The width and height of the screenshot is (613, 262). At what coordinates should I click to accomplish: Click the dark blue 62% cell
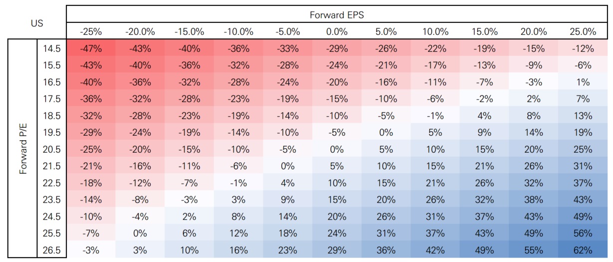tap(583, 250)
